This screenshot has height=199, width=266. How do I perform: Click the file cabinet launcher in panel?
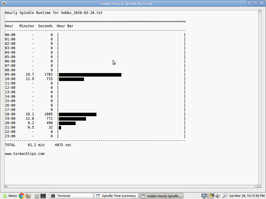coord(37,196)
